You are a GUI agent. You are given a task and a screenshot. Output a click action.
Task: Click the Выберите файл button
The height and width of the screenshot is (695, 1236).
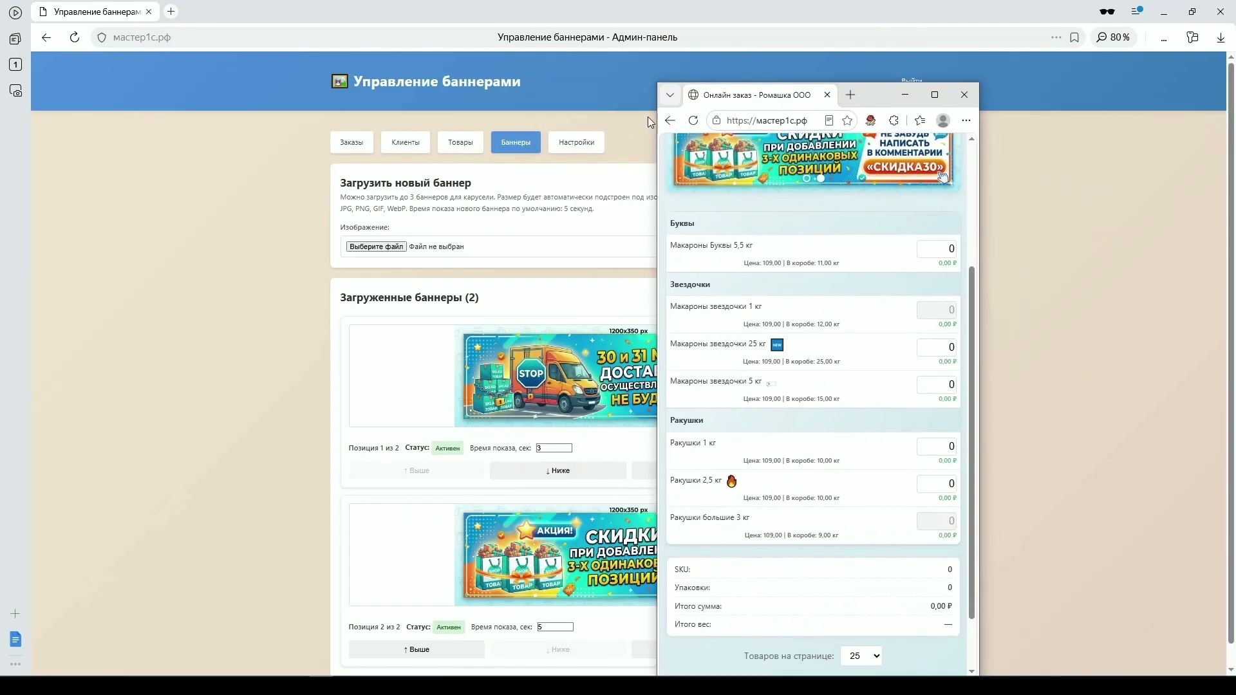tap(376, 246)
